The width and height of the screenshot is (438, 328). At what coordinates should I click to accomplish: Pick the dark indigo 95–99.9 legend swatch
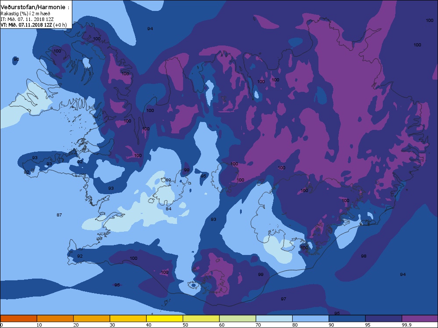384,318
